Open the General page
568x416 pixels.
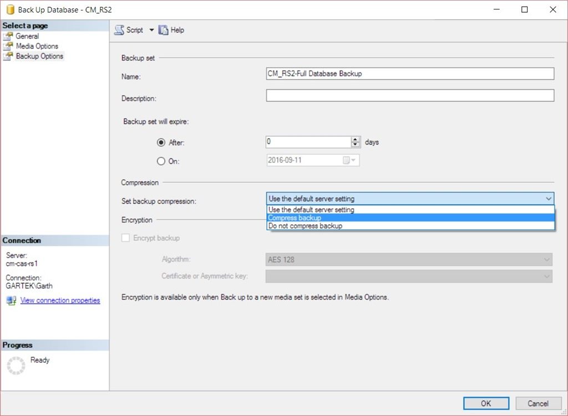[x=27, y=36]
